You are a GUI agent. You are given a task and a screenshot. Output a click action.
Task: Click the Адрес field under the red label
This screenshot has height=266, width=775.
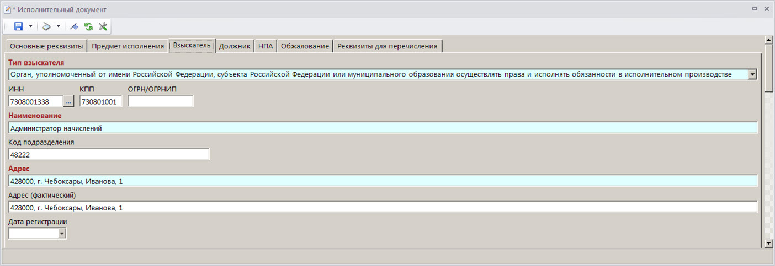point(383,181)
